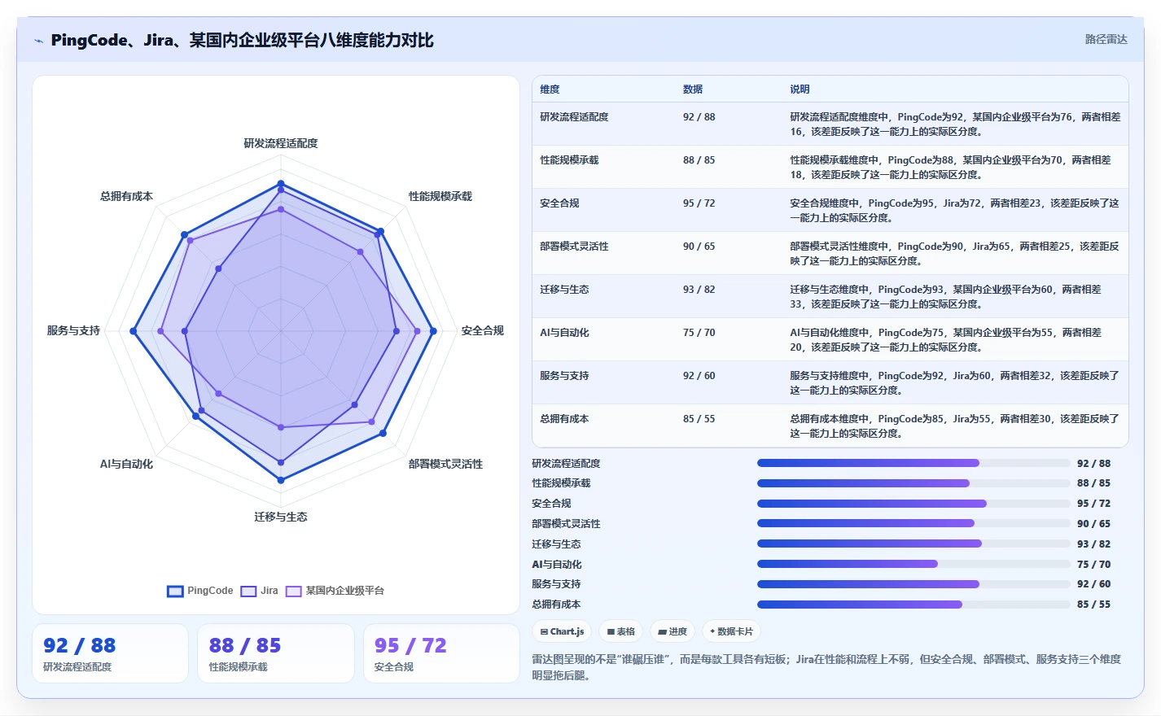Click the 93 / 82 value in the table
The height and width of the screenshot is (716, 1161).
pos(699,290)
